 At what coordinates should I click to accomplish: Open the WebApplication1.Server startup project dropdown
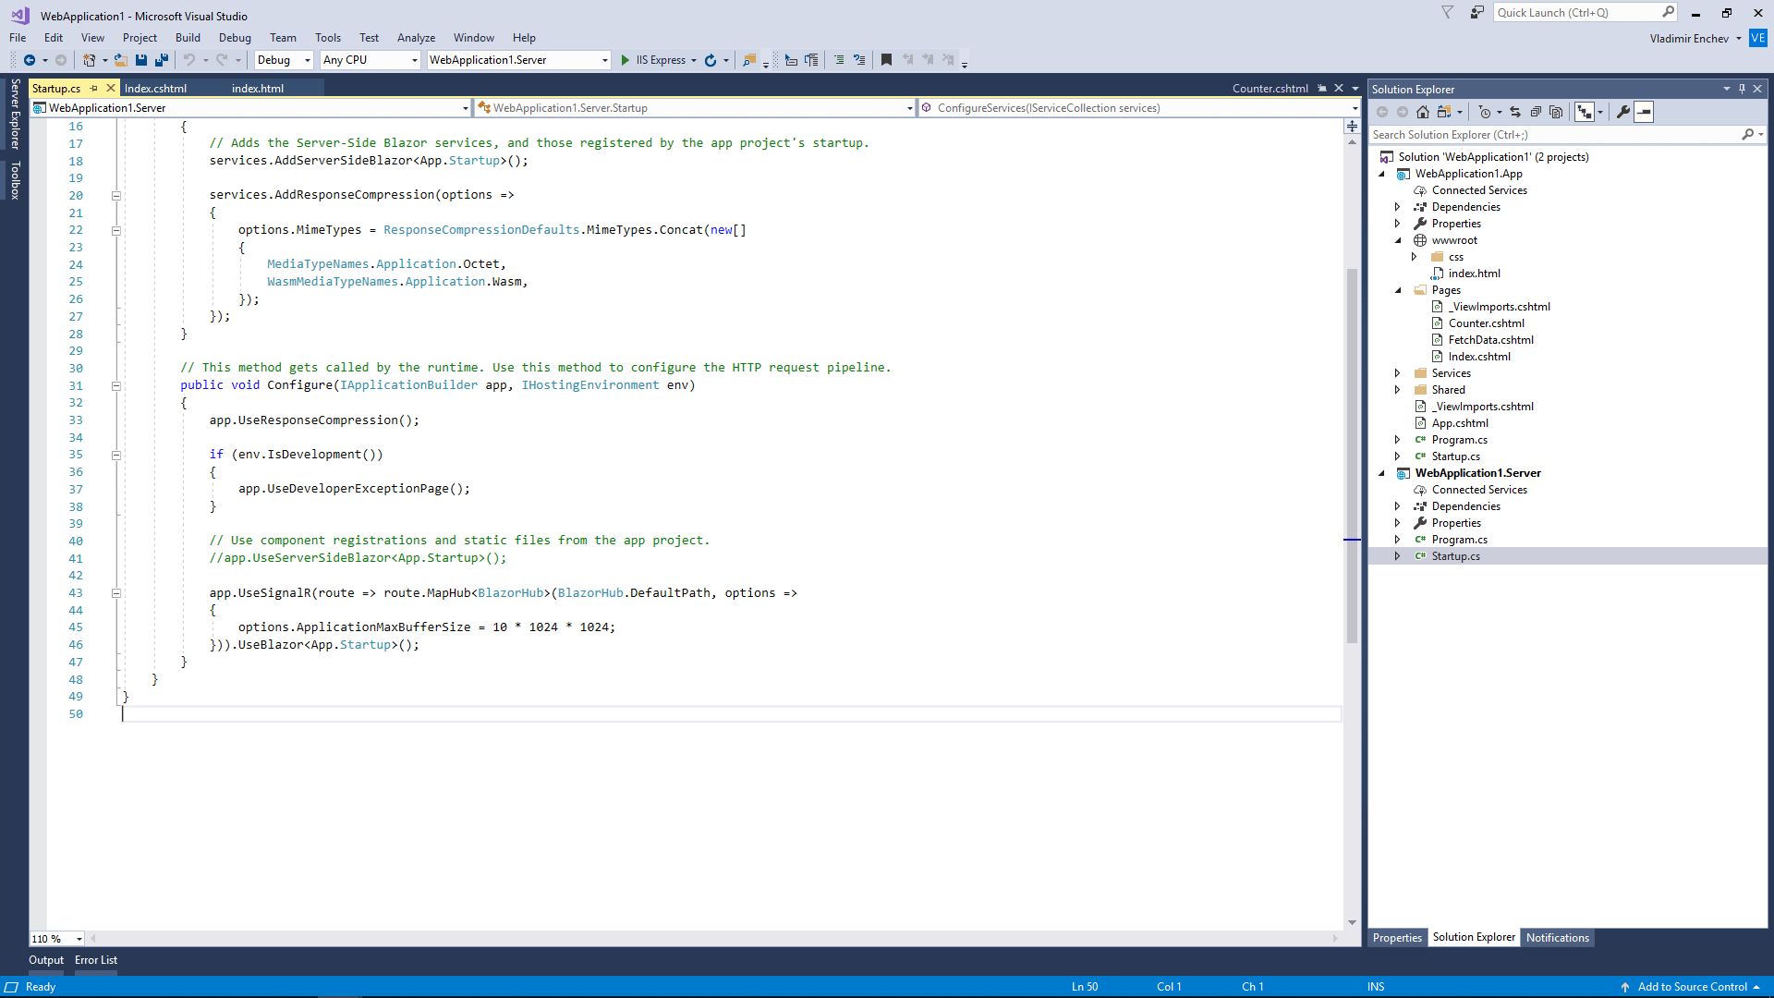point(519,60)
